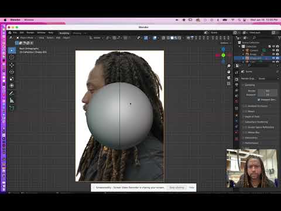Viewport: 281px width, 211px height.
Task: Open the Global transform orientation dropdown
Action: (x=97, y=38)
